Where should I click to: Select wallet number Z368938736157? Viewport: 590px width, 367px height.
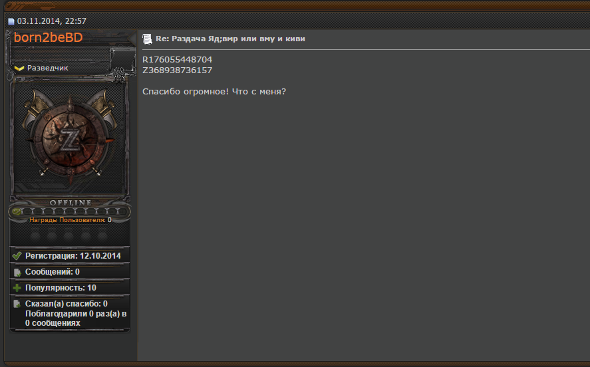click(x=177, y=70)
